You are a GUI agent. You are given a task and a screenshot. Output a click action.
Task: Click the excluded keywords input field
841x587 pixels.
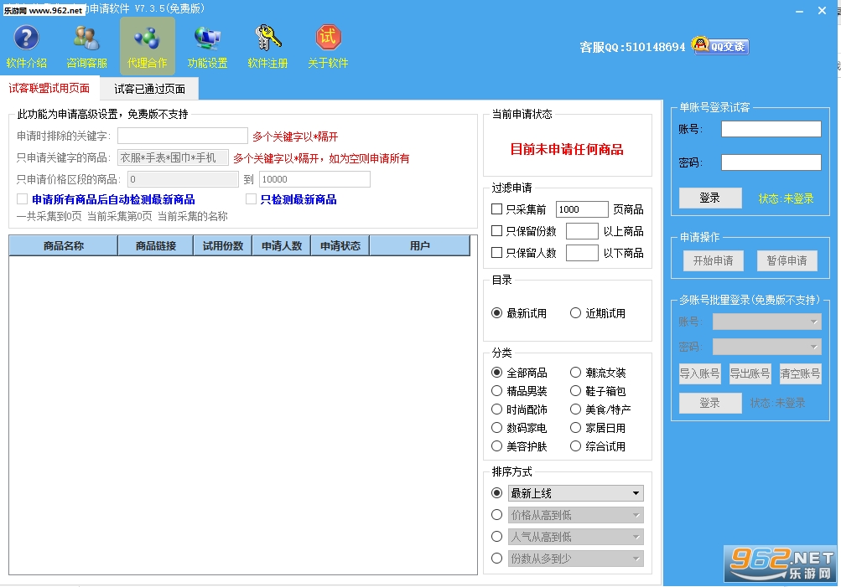[182, 136]
